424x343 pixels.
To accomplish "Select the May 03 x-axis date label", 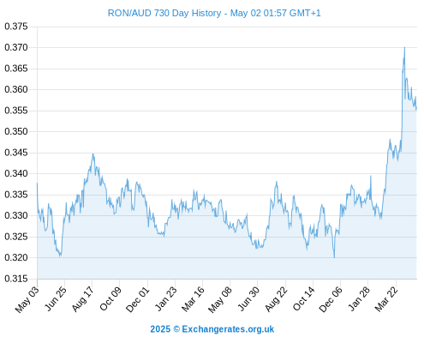I will coord(27,299).
